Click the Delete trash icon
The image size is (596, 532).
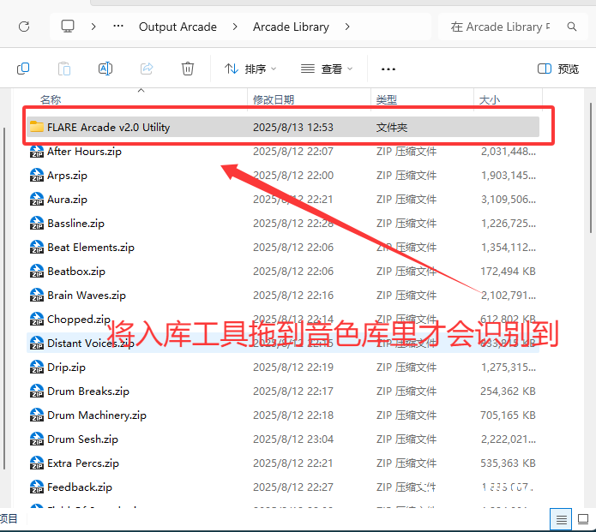click(x=188, y=69)
